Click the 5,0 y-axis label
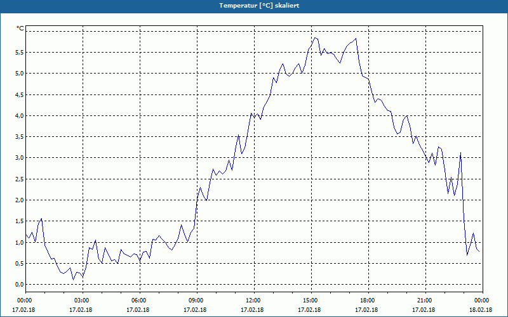Image resolution: width=508 pixels, height=317 pixels. pyautogui.click(x=20, y=74)
